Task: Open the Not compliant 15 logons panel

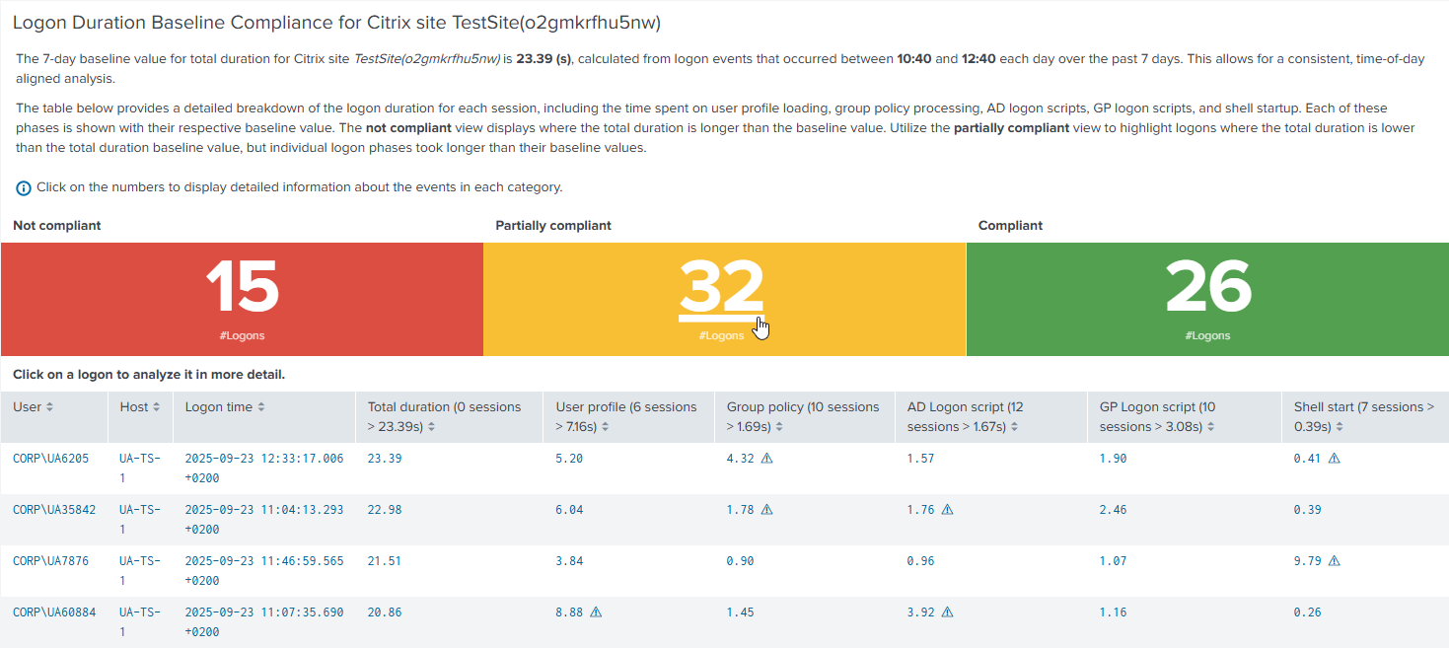Action: pyautogui.click(x=242, y=287)
